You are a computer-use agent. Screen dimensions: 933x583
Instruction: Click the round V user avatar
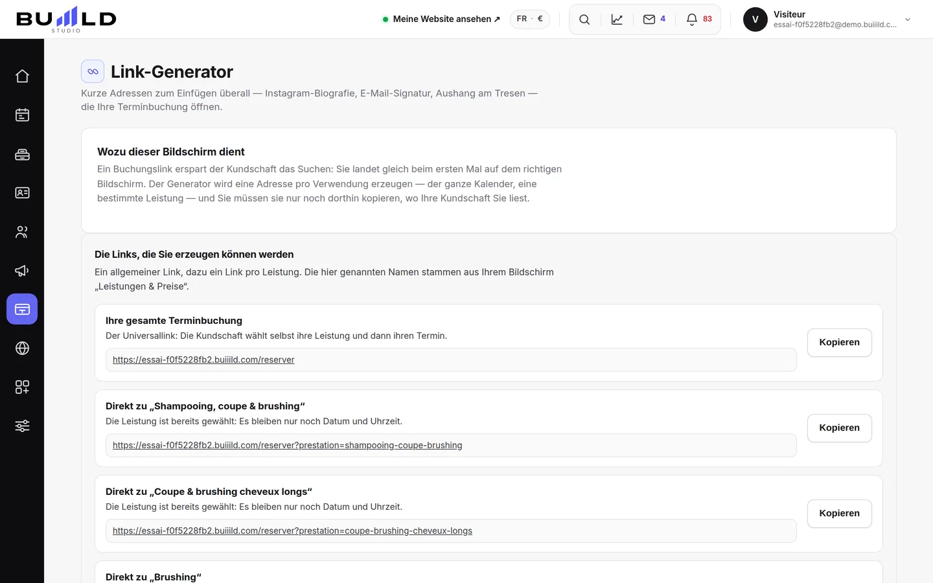[x=755, y=19]
